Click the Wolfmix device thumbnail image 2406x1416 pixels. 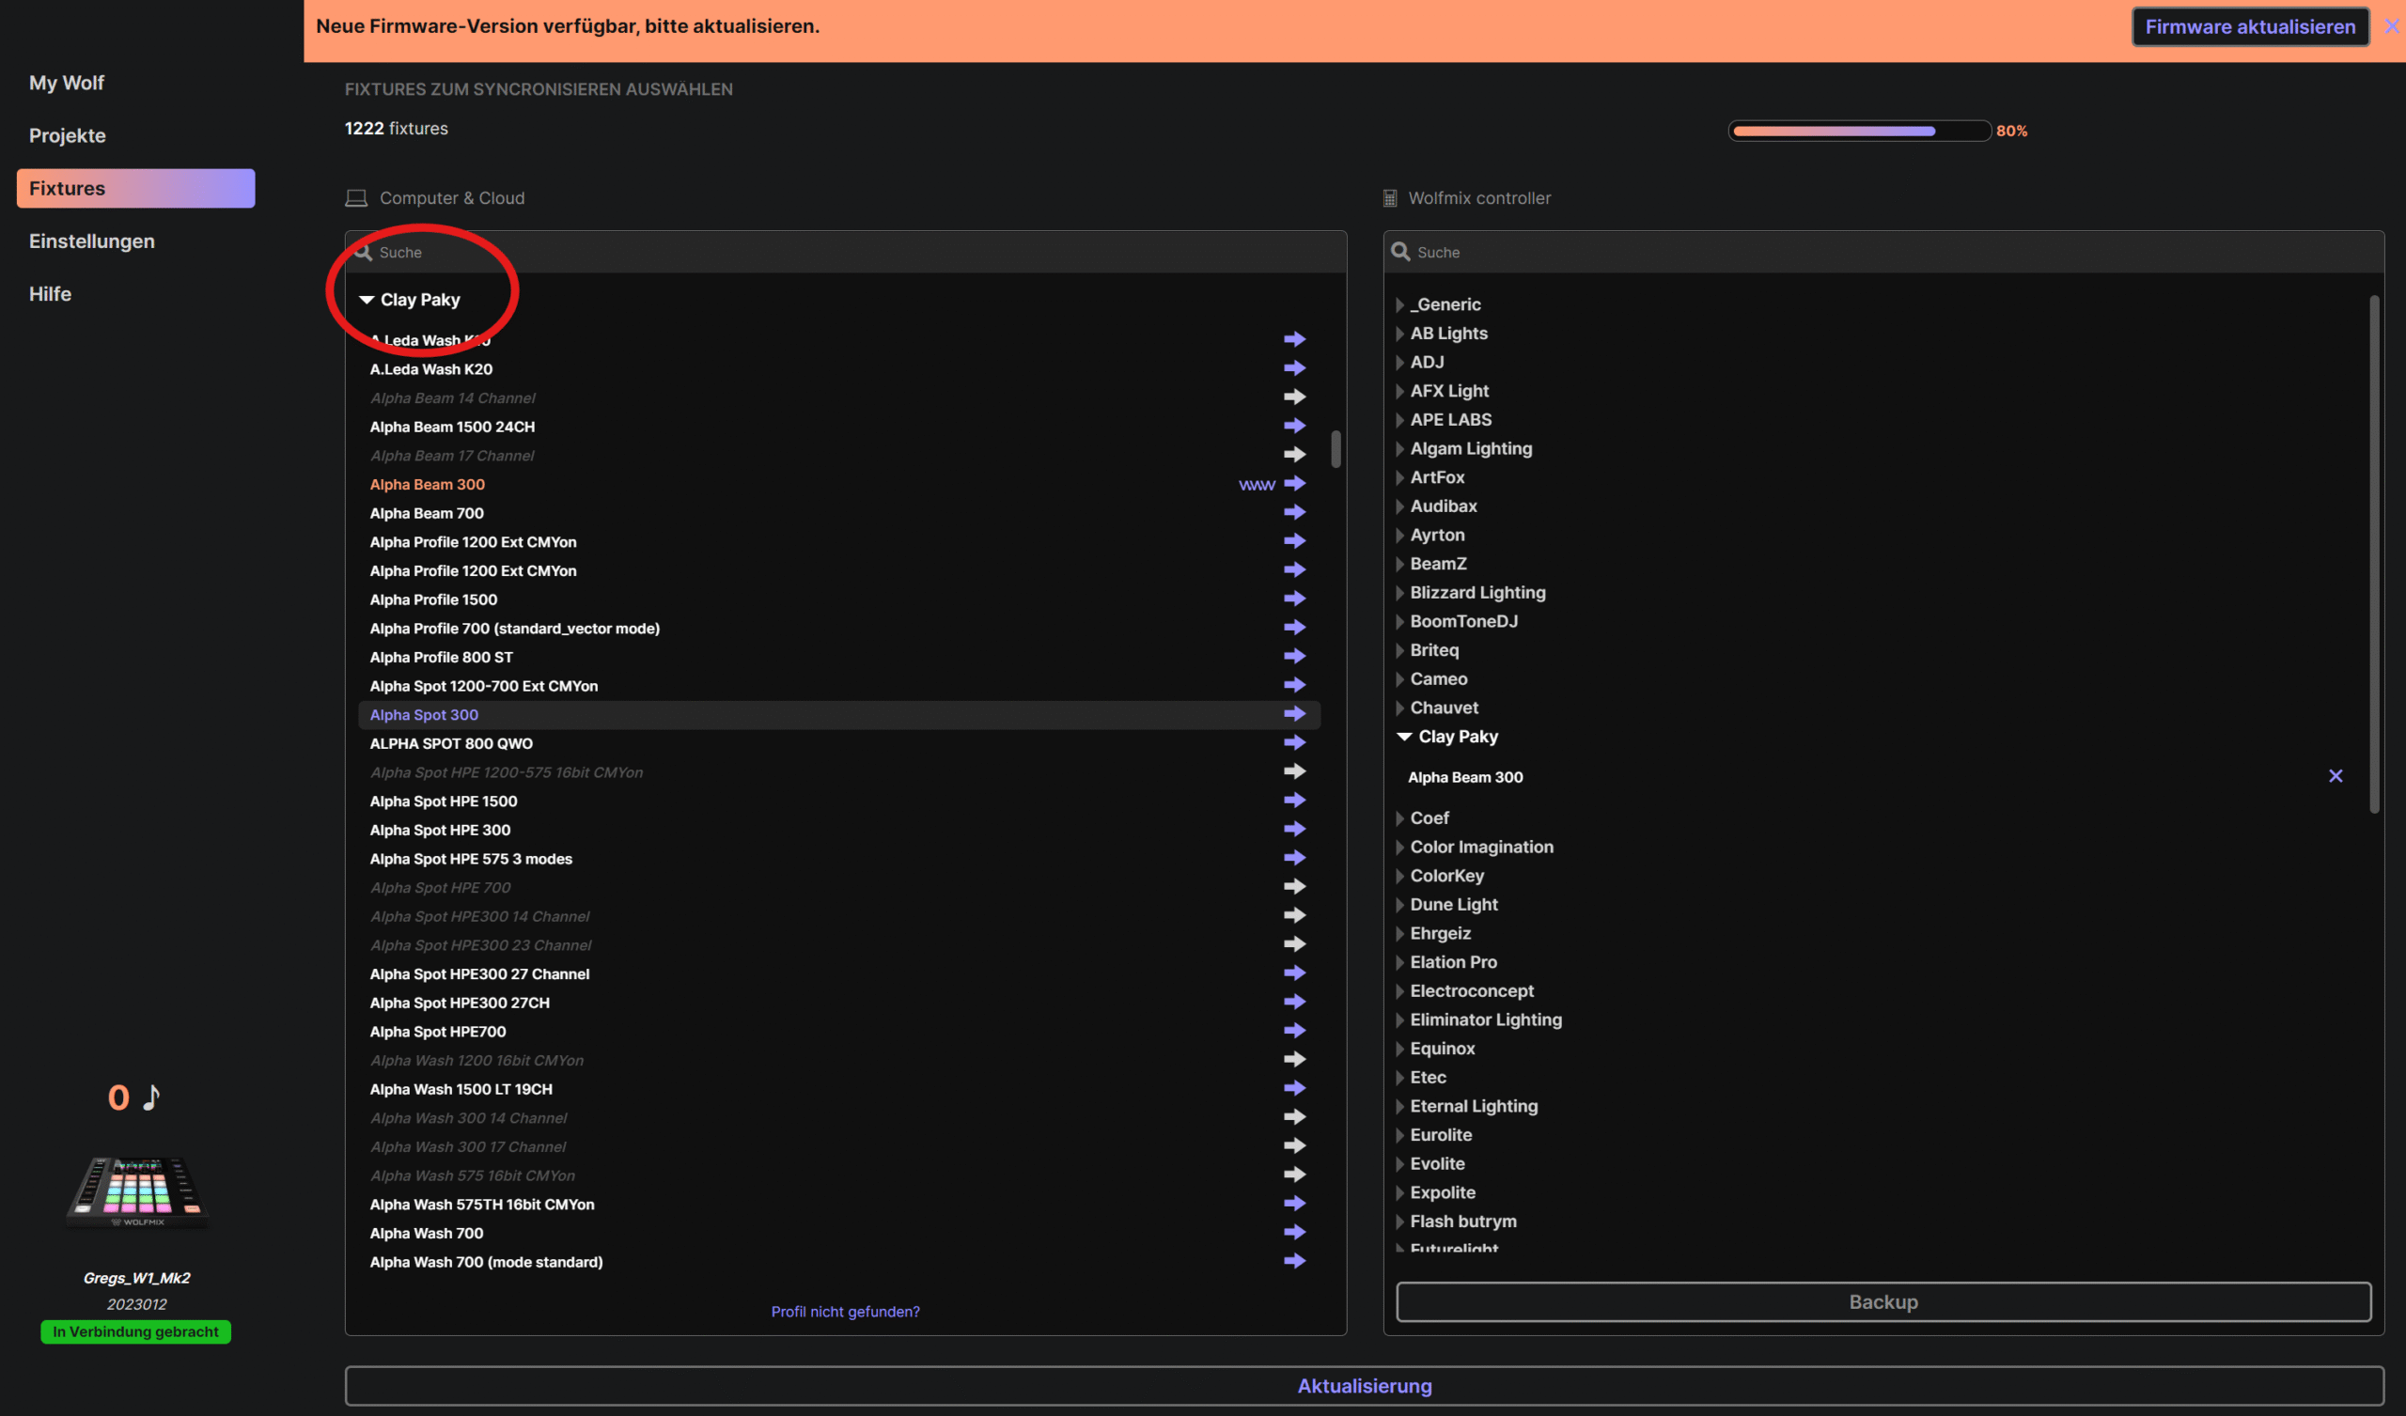pyautogui.click(x=136, y=1191)
